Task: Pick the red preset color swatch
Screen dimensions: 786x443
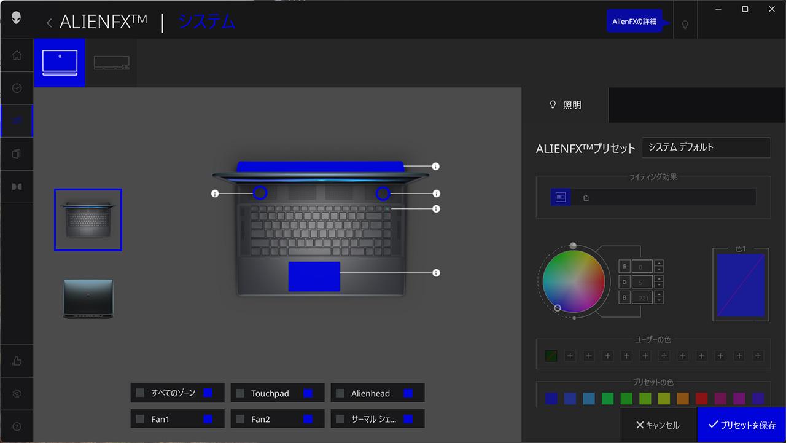Action: (x=701, y=399)
